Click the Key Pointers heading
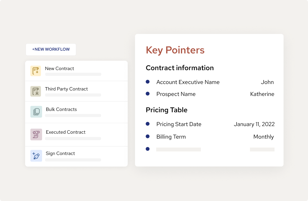Screen dimensions: 308x201 coord(175,50)
